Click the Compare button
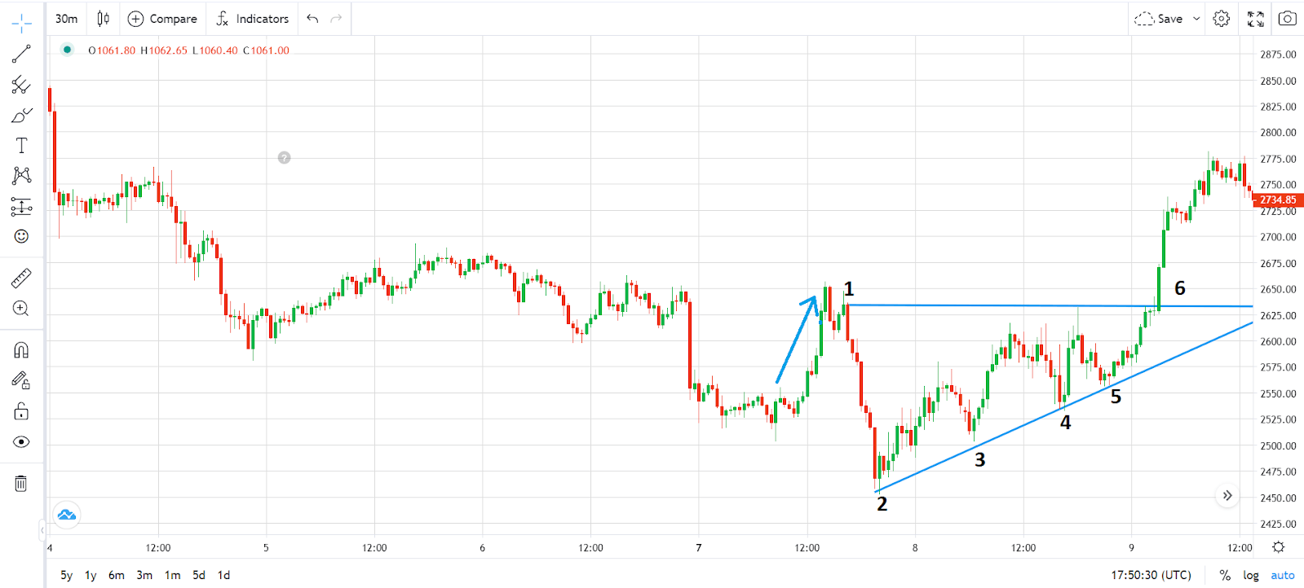 click(x=163, y=19)
